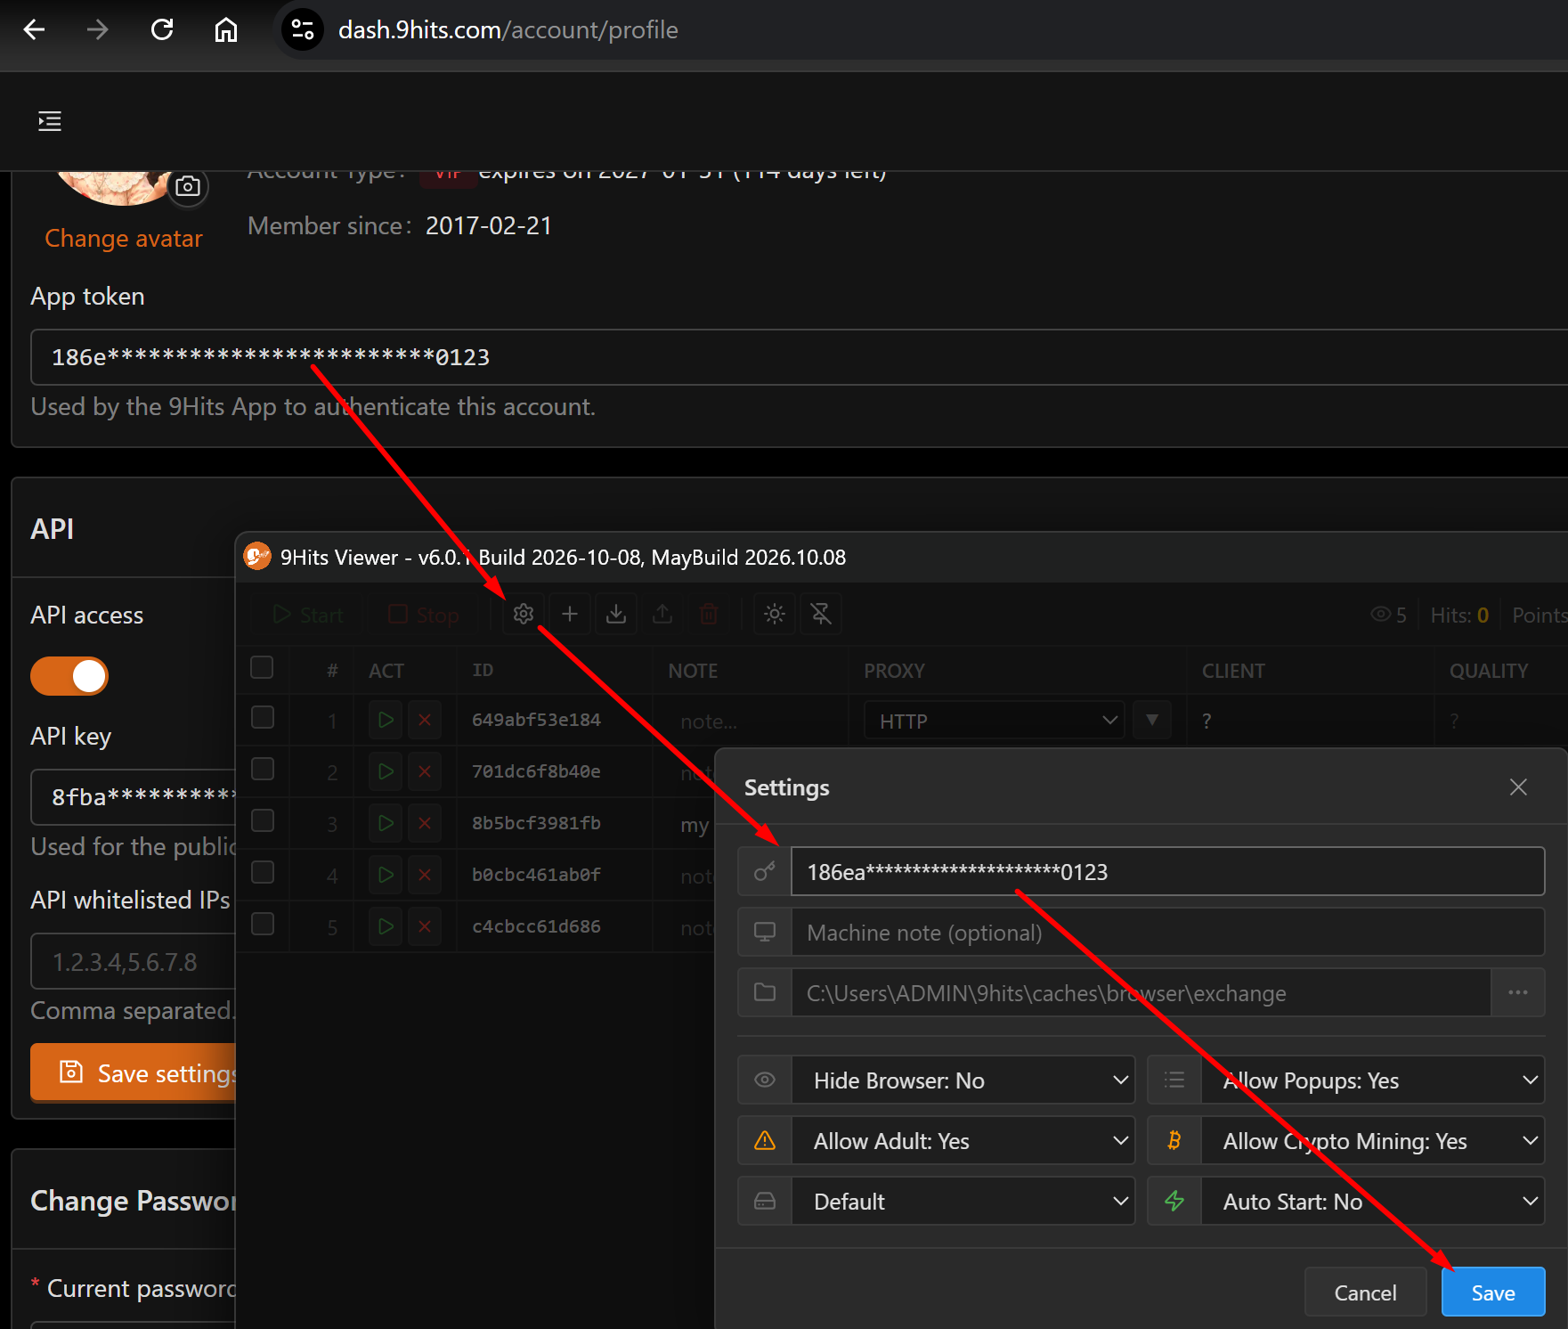This screenshot has width=1568, height=1329.
Task: Go back in browser history
Action: point(34,29)
